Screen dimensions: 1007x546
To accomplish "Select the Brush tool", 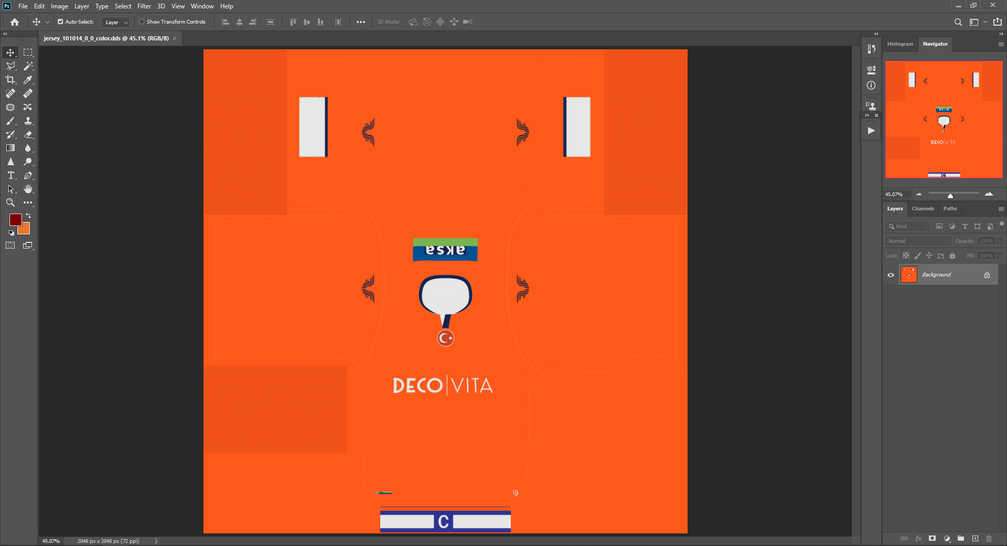I will [x=10, y=121].
